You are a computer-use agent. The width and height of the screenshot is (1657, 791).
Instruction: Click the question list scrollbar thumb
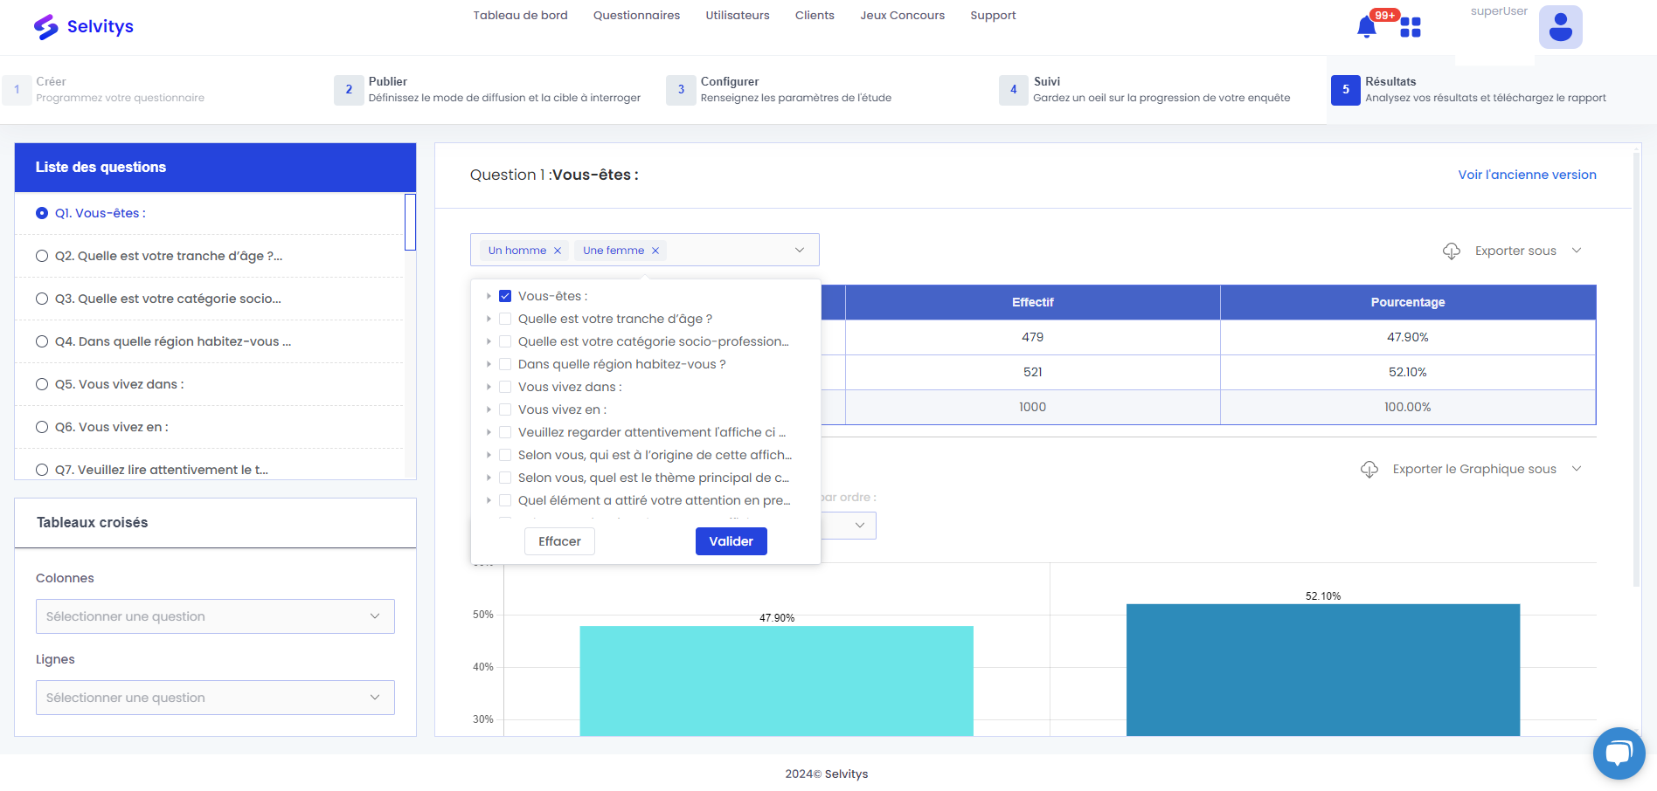410,222
